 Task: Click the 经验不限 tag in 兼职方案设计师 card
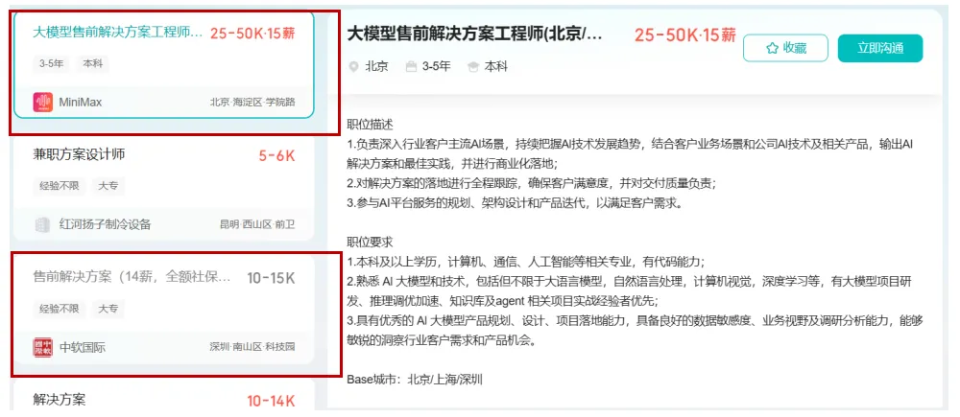point(60,186)
